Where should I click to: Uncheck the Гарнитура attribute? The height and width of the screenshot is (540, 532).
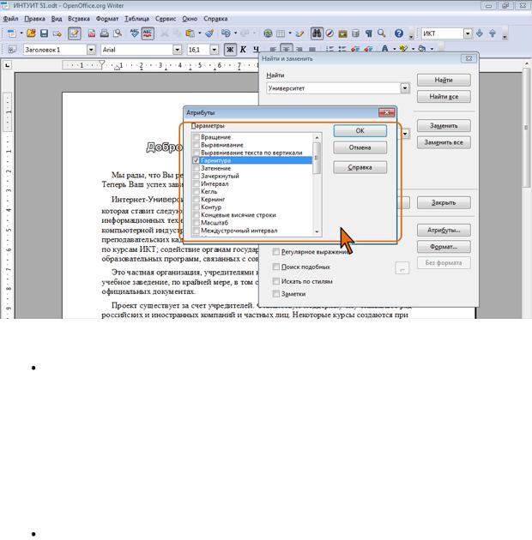196,160
